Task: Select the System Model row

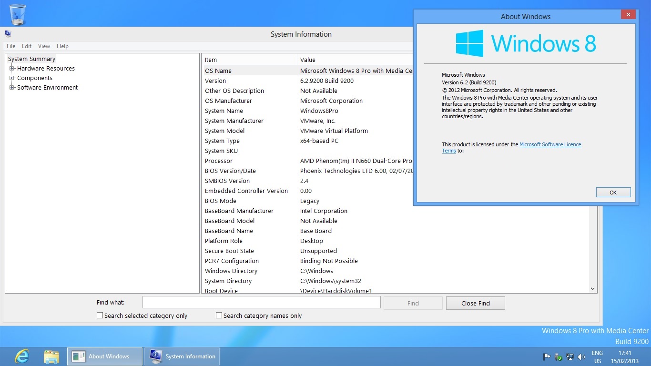Action: tap(307, 131)
